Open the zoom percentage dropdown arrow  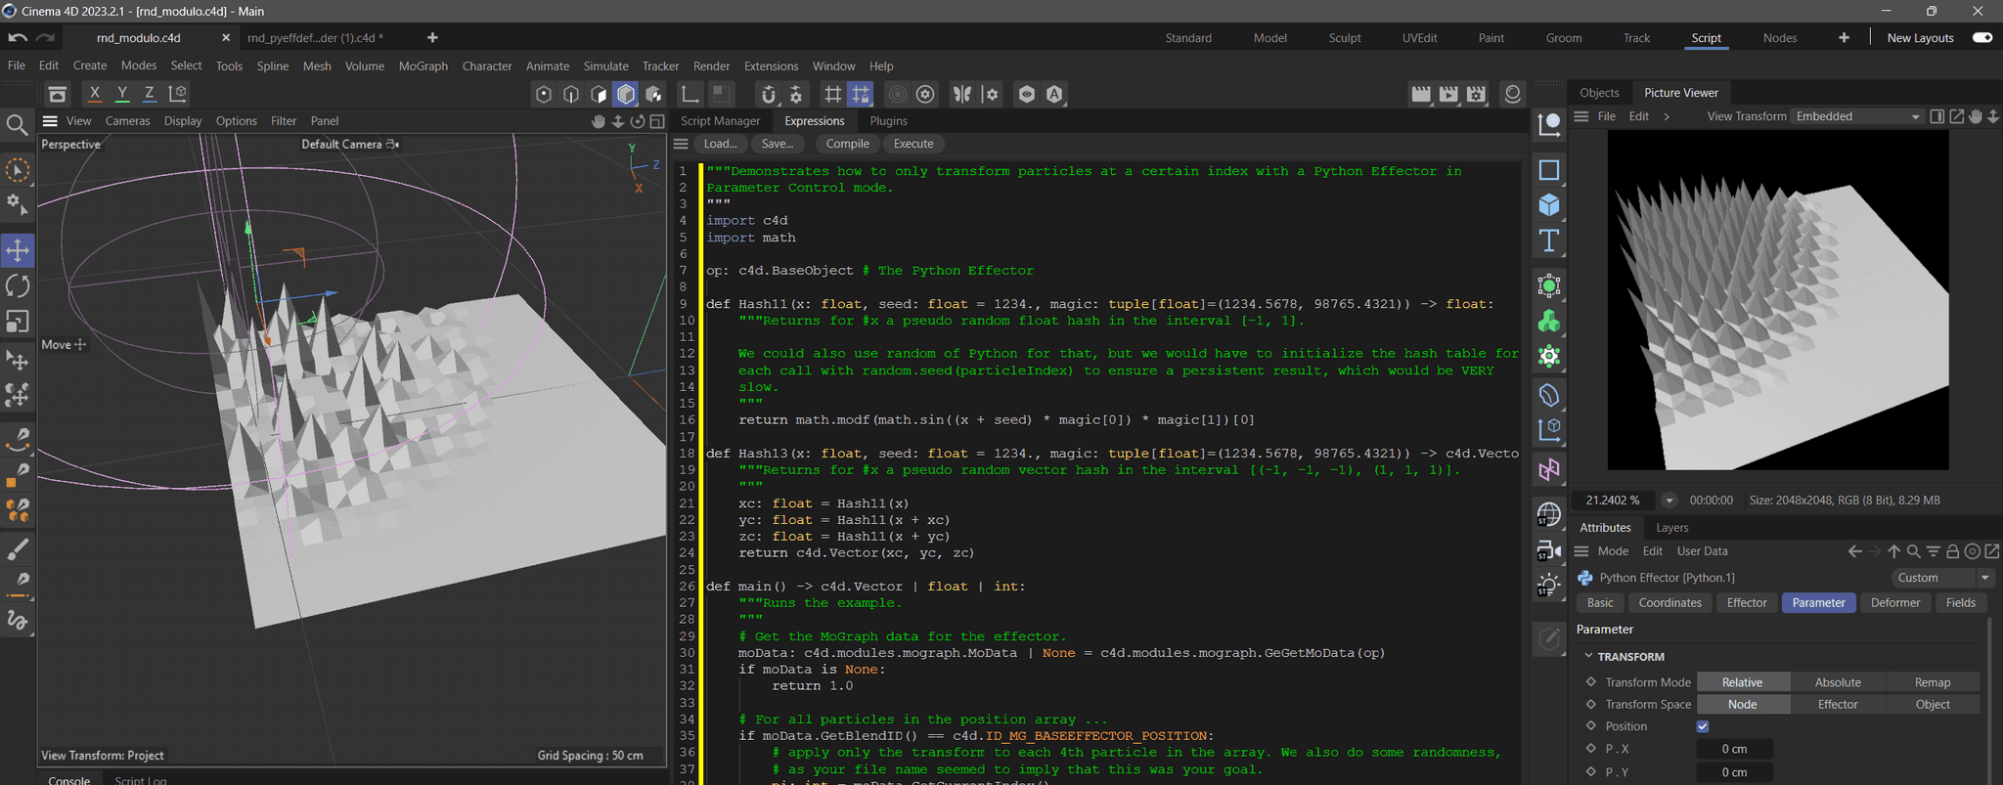point(1669,501)
